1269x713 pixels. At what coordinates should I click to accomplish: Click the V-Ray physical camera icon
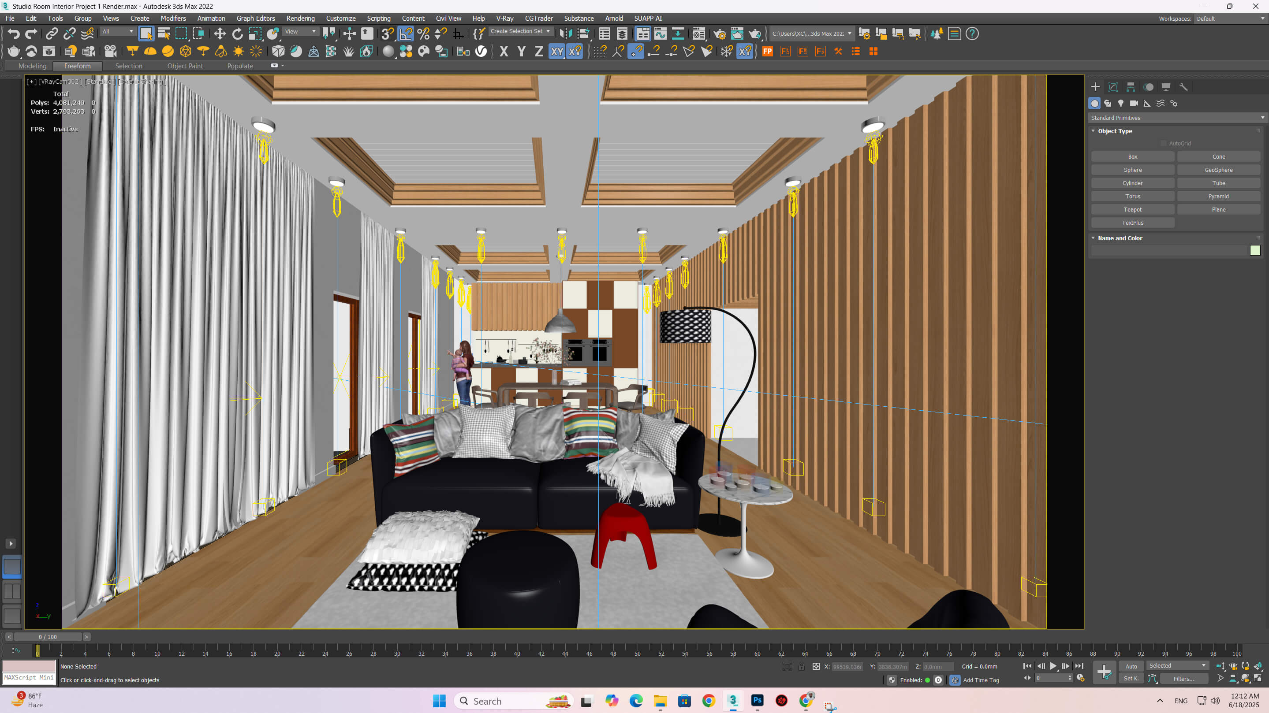[x=110, y=52]
